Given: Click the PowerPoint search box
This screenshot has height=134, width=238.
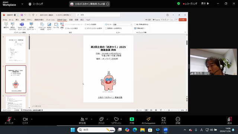Looking at the screenshot, I should coord(98,15).
